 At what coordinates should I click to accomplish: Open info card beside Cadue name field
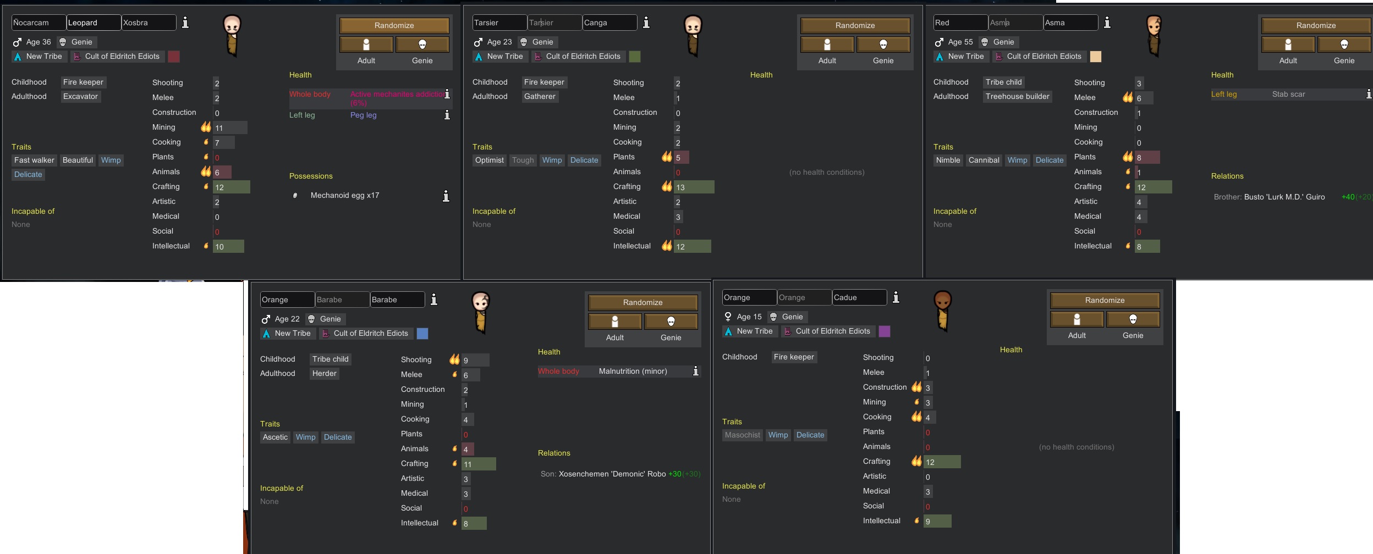pos(896,297)
